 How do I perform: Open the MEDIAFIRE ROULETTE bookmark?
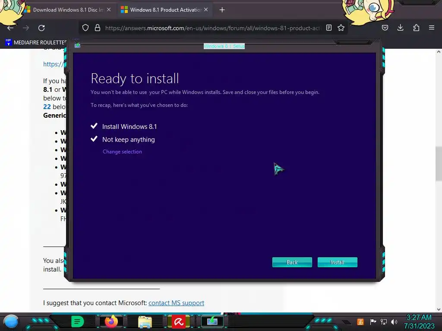36,43
